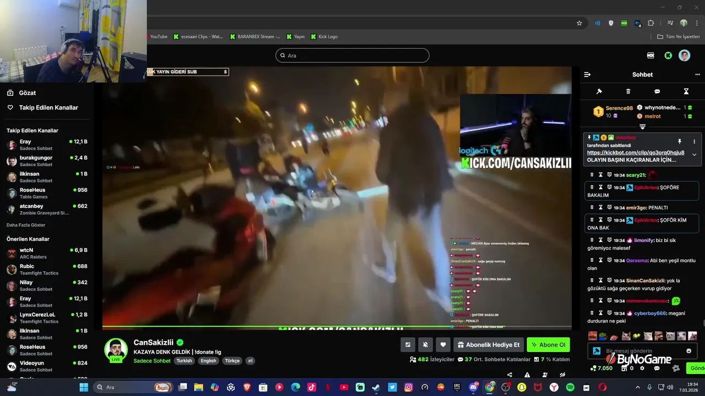
Task: Click 'Daha Fazla Göster' in sidebar
Action: (26, 225)
